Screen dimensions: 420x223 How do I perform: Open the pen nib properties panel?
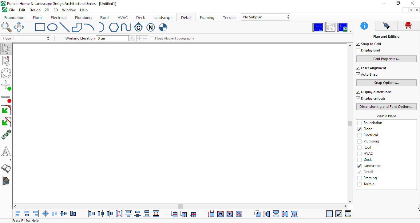click(386, 26)
